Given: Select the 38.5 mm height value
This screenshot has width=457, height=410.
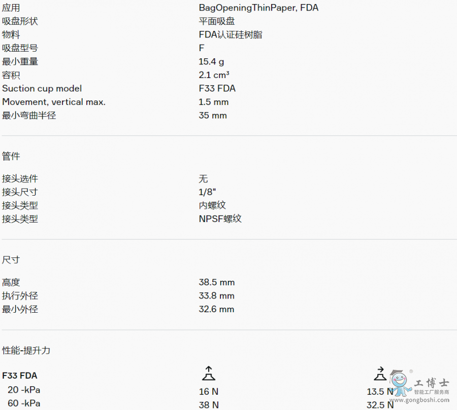Looking at the screenshot, I should (217, 282).
